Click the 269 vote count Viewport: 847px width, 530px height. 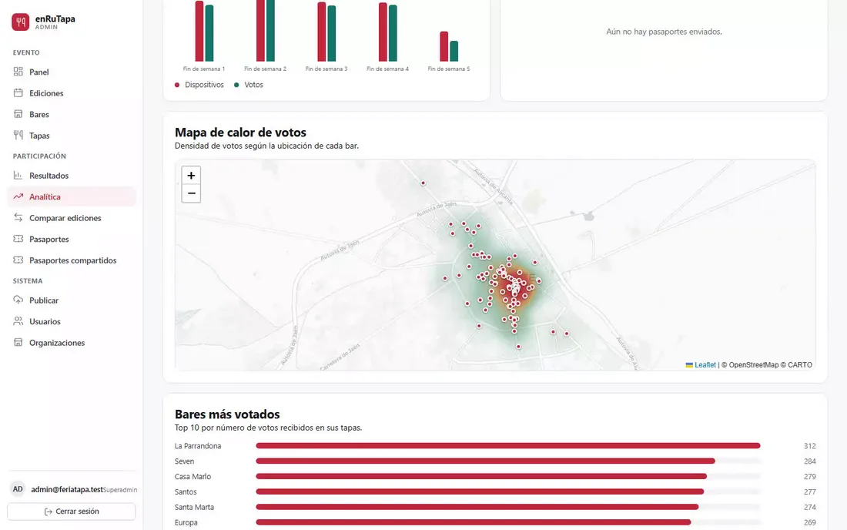click(x=810, y=522)
